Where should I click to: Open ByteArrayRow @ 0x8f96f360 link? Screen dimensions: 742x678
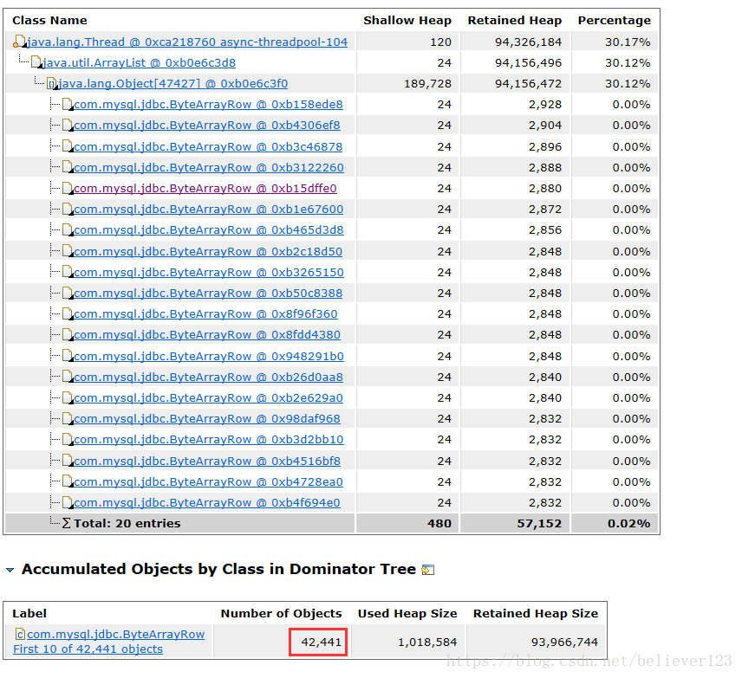205,314
